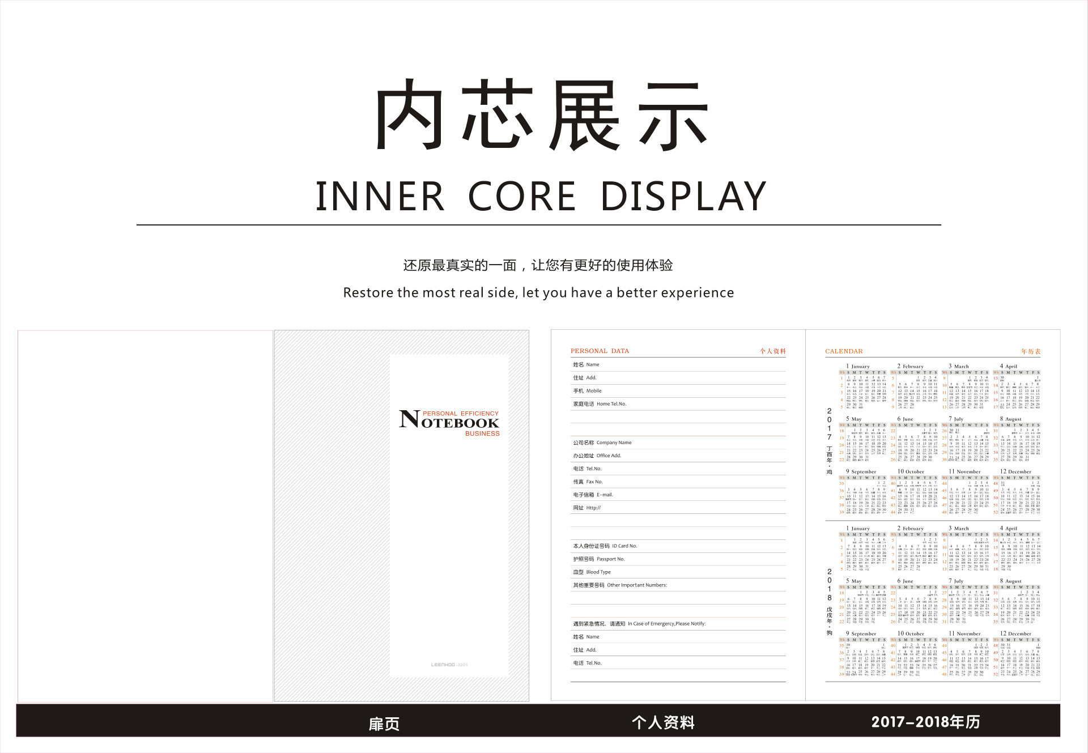Click the 办公地址 Office Add. line

(678, 456)
